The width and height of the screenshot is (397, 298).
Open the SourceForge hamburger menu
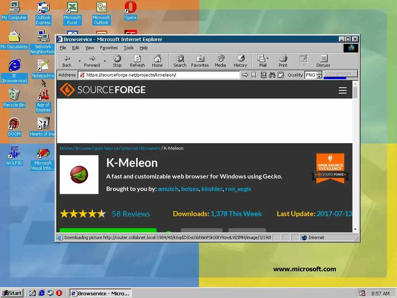(x=343, y=90)
